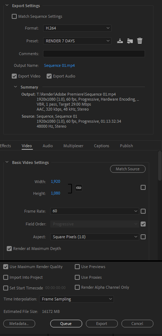
Task: Click the Cancel button
Action: tap(137, 324)
